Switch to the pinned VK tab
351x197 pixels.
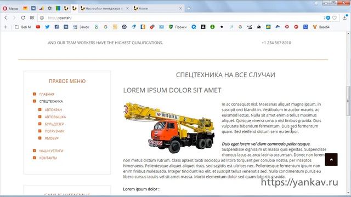pyautogui.click(x=33, y=8)
